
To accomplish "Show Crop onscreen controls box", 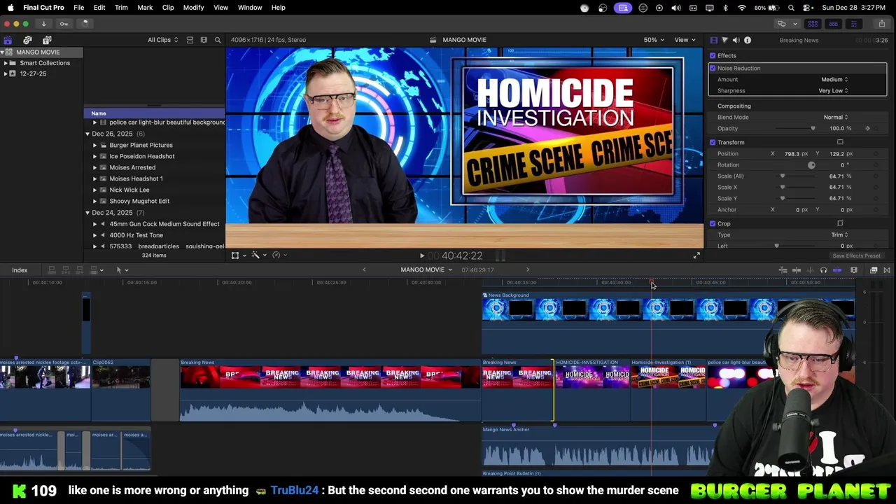I will [x=840, y=223].
